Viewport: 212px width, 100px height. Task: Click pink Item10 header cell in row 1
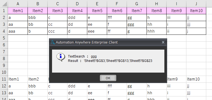coord(196,11)
